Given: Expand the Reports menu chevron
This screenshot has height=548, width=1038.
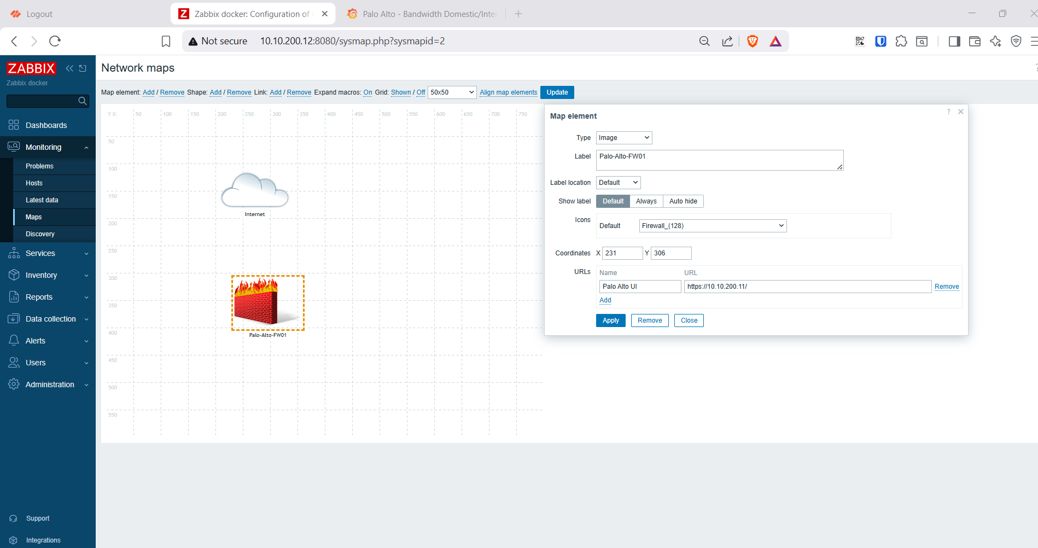Looking at the screenshot, I should (x=86, y=298).
